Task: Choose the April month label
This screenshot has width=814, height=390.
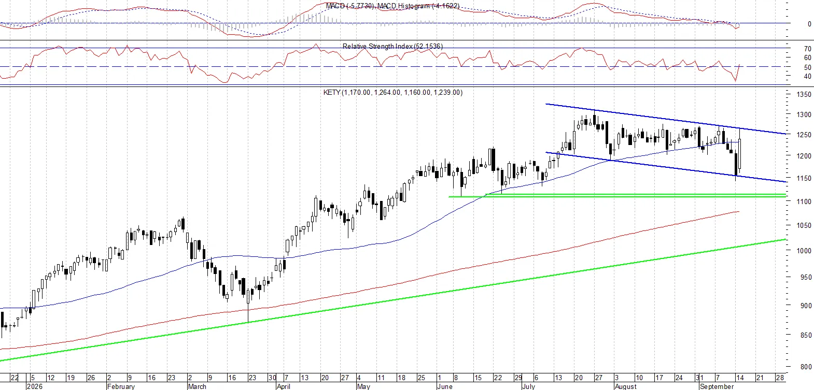Action: tap(283, 386)
